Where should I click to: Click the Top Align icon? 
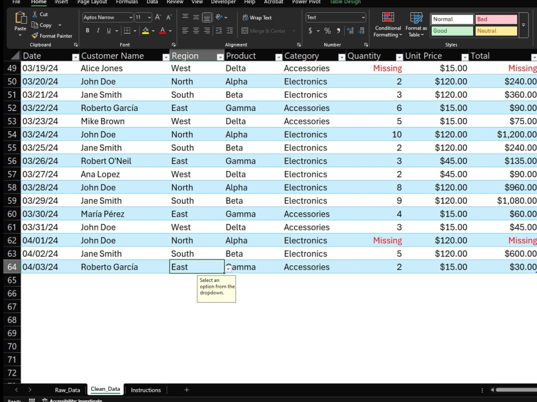(x=185, y=17)
